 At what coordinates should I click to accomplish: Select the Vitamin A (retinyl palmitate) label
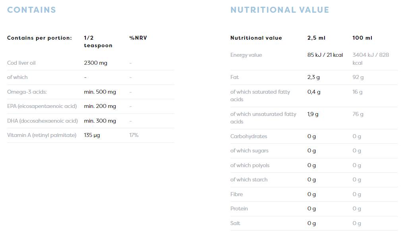tap(42, 135)
